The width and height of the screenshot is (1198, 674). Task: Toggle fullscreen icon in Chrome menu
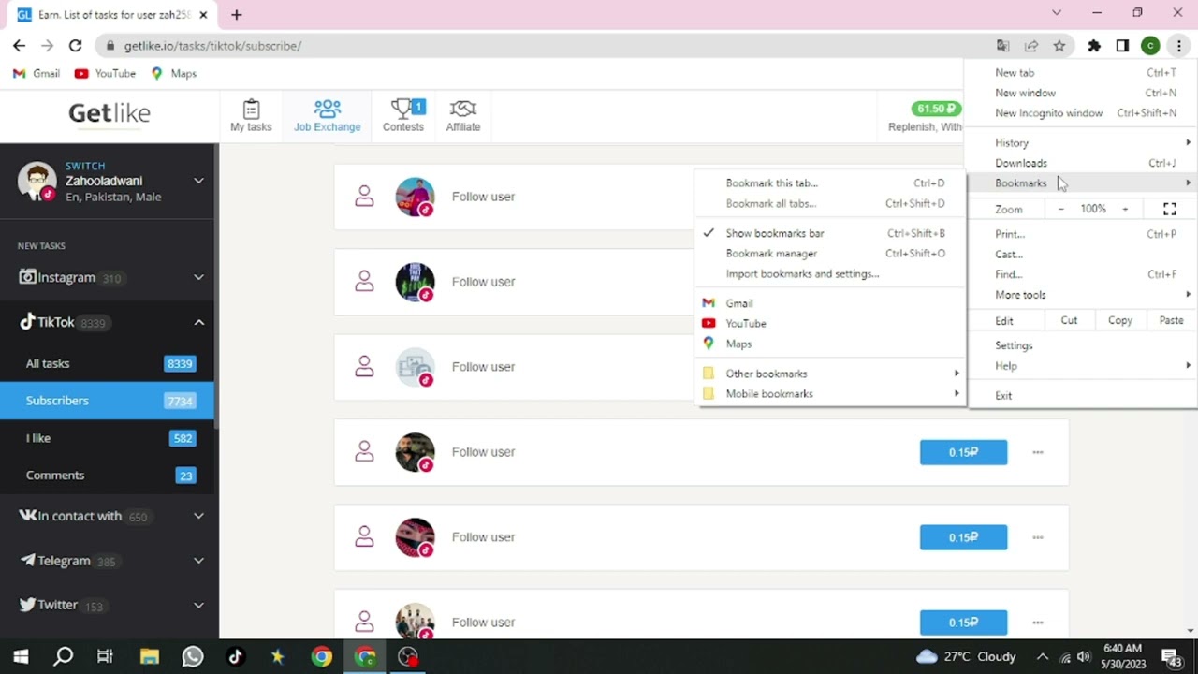point(1170,210)
